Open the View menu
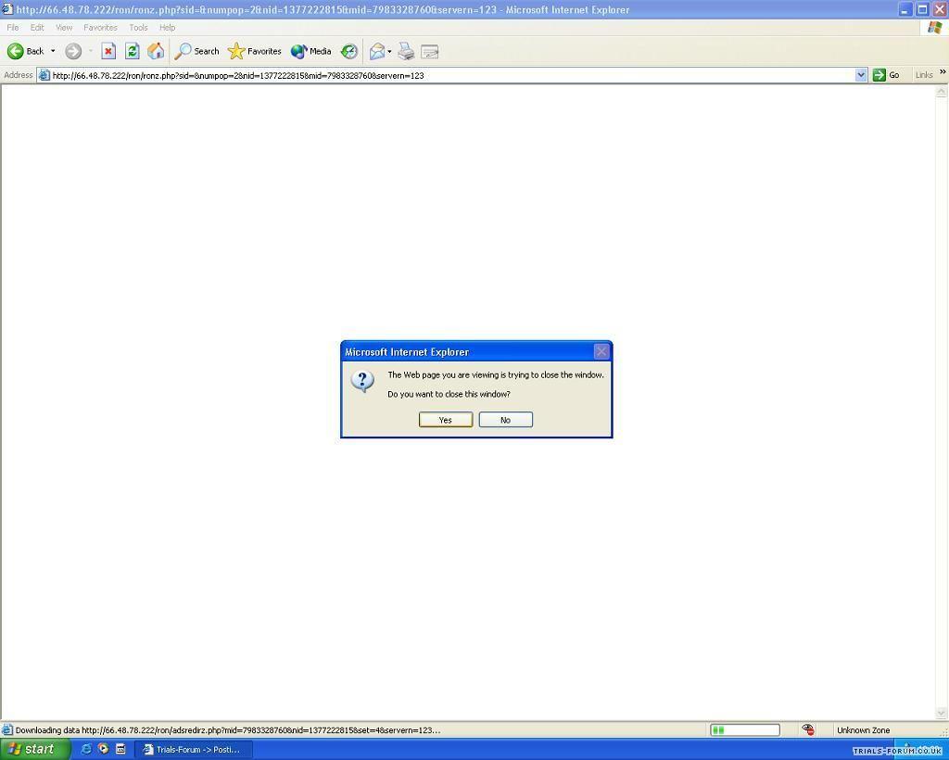 pos(64,27)
